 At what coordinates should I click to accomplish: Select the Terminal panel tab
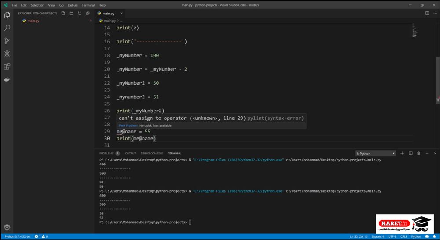(x=175, y=153)
